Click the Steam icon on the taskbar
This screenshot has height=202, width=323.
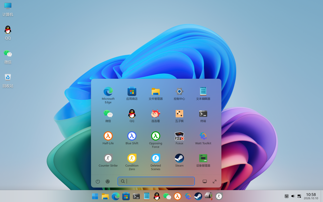198,196
